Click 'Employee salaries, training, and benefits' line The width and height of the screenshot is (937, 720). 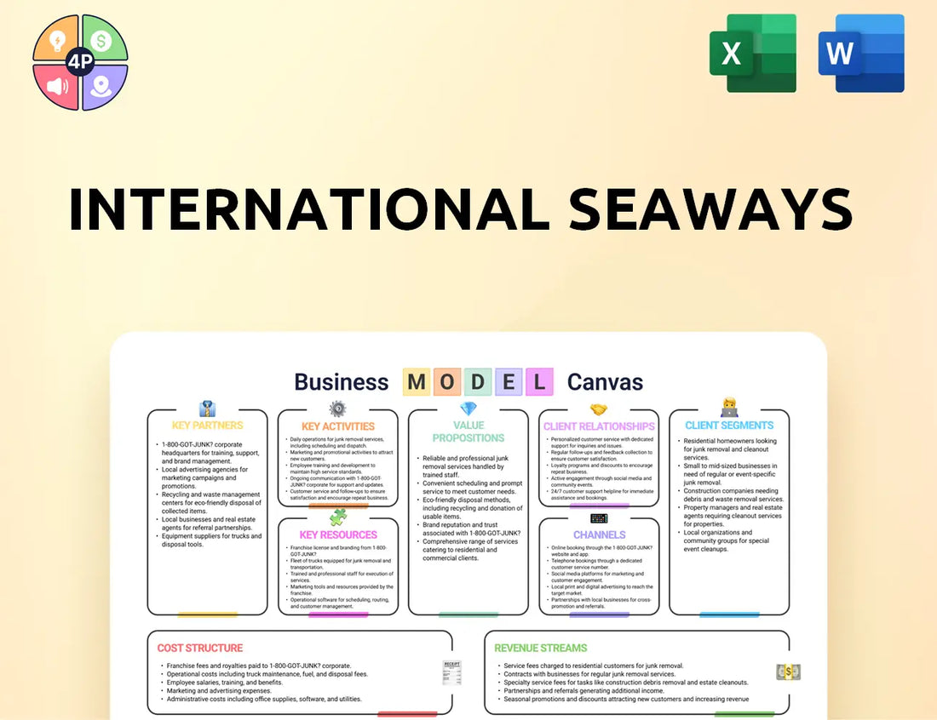[221, 683]
